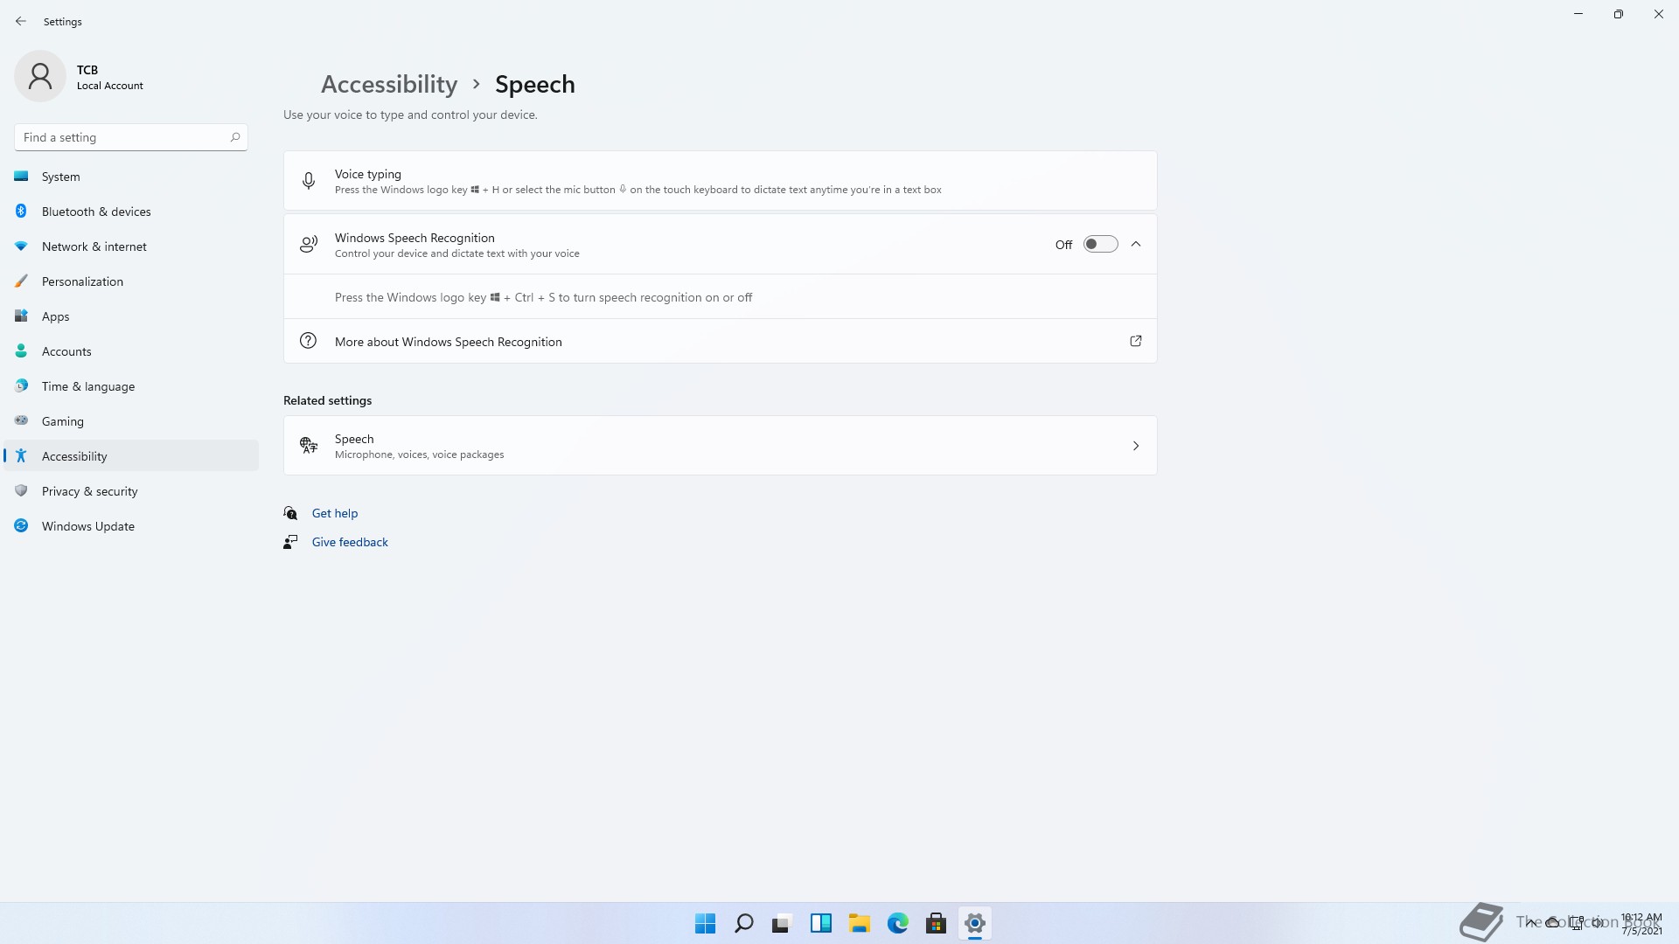Open Accounts settings in the sidebar
This screenshot has width=1679, height=944.
coord(131,351)
